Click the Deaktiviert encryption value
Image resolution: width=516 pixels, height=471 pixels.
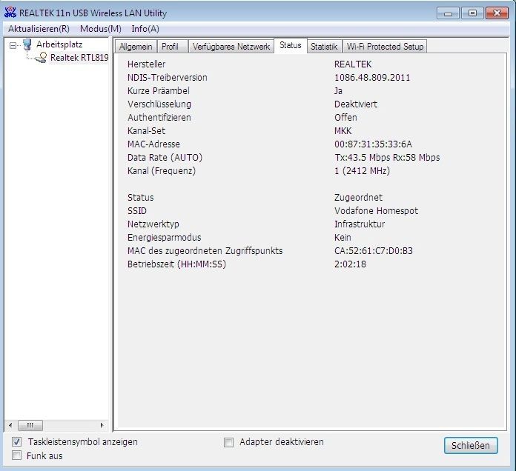(x=356, y=104)
